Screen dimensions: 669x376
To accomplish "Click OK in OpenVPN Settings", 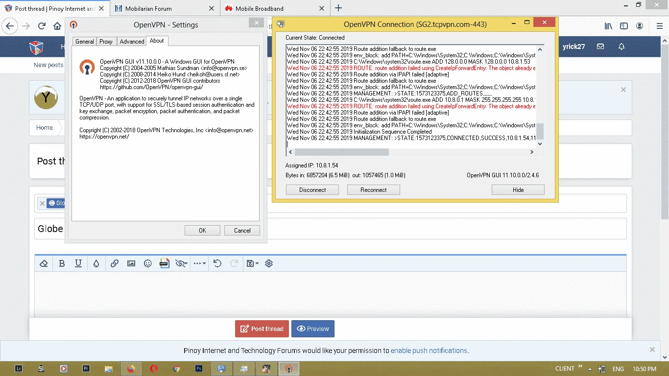I will coord(202,231).
